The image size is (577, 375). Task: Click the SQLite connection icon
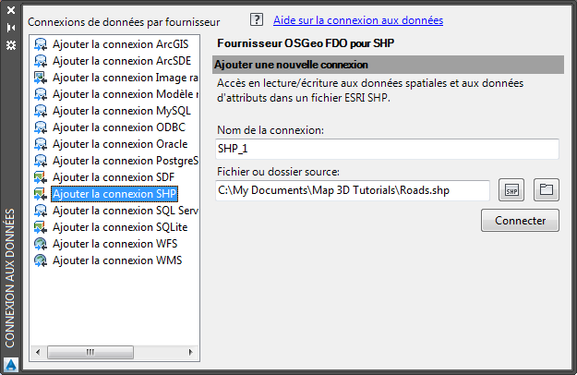pyautogui.click(x=40, y=227)
